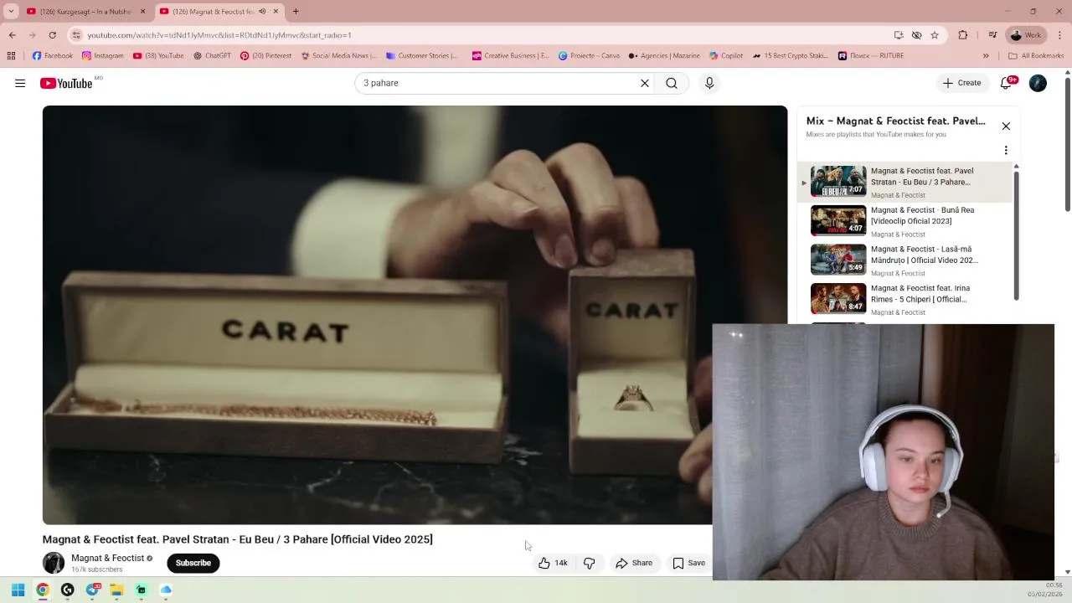Open YouTube notifications bell
Viewport: 1072px width, 603px height.
1008,83
